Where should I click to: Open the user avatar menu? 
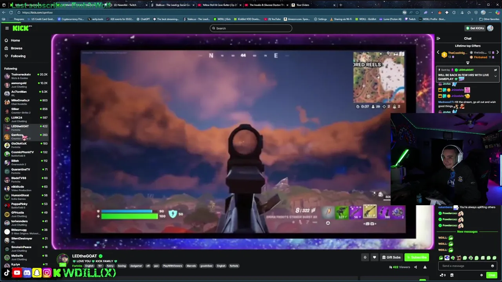click(491, 28)
